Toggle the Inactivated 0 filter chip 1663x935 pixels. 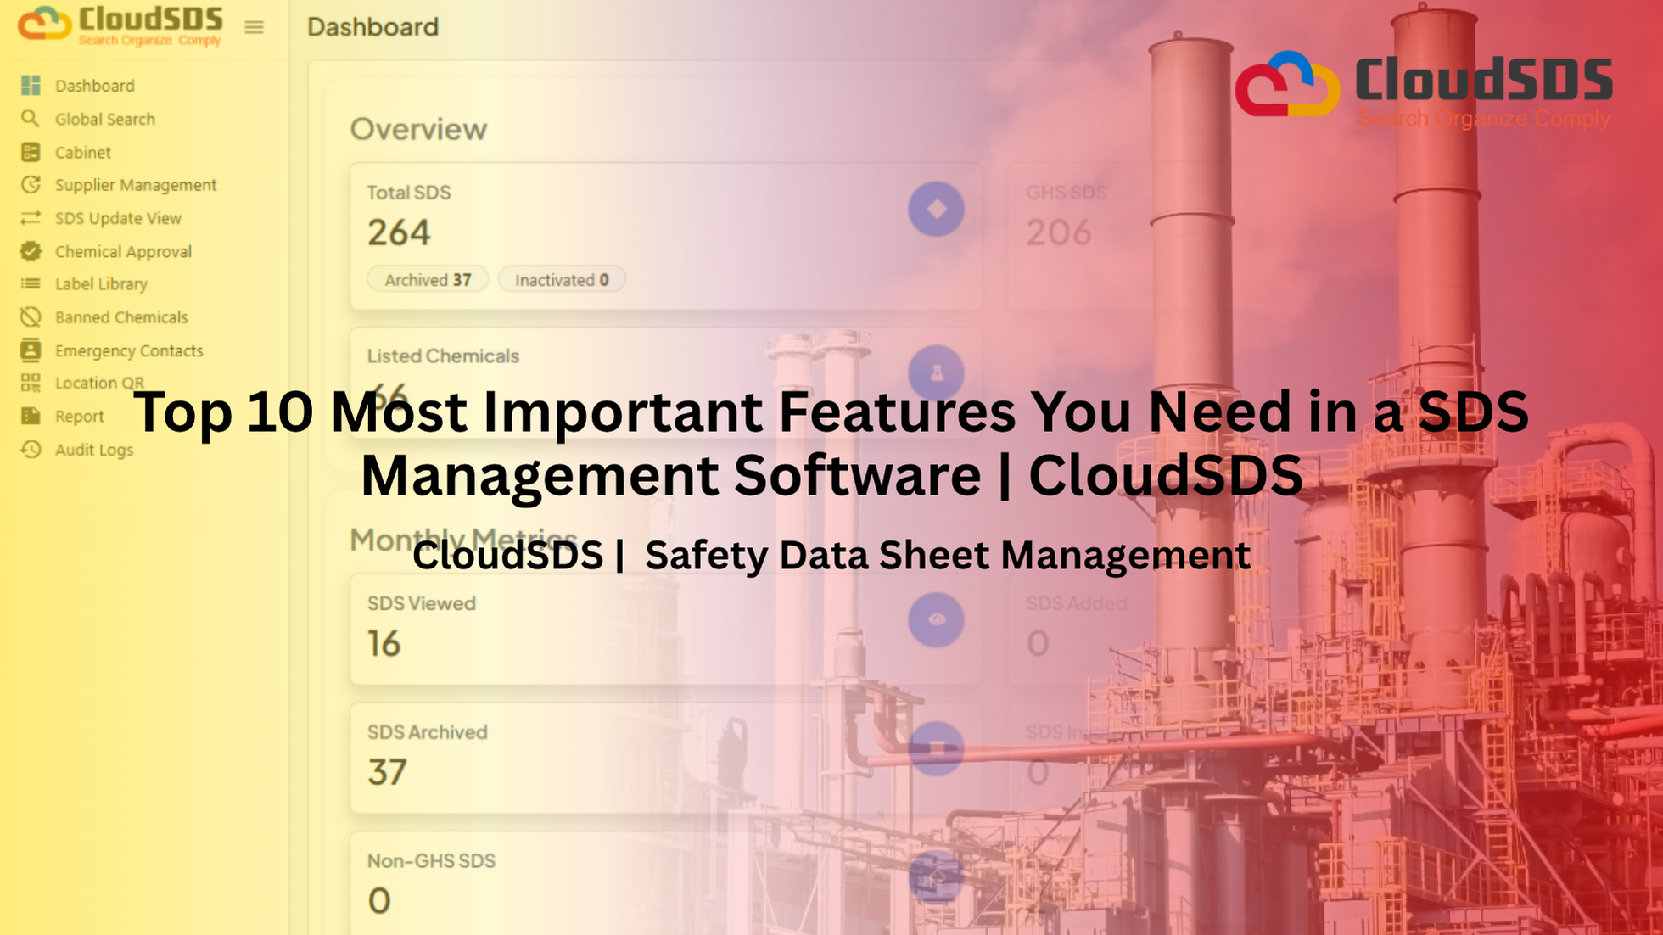coord(561,279)
